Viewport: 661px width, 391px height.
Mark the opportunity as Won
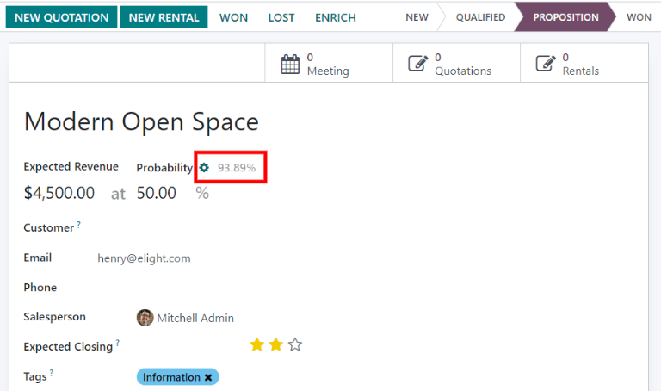point(232,17)
